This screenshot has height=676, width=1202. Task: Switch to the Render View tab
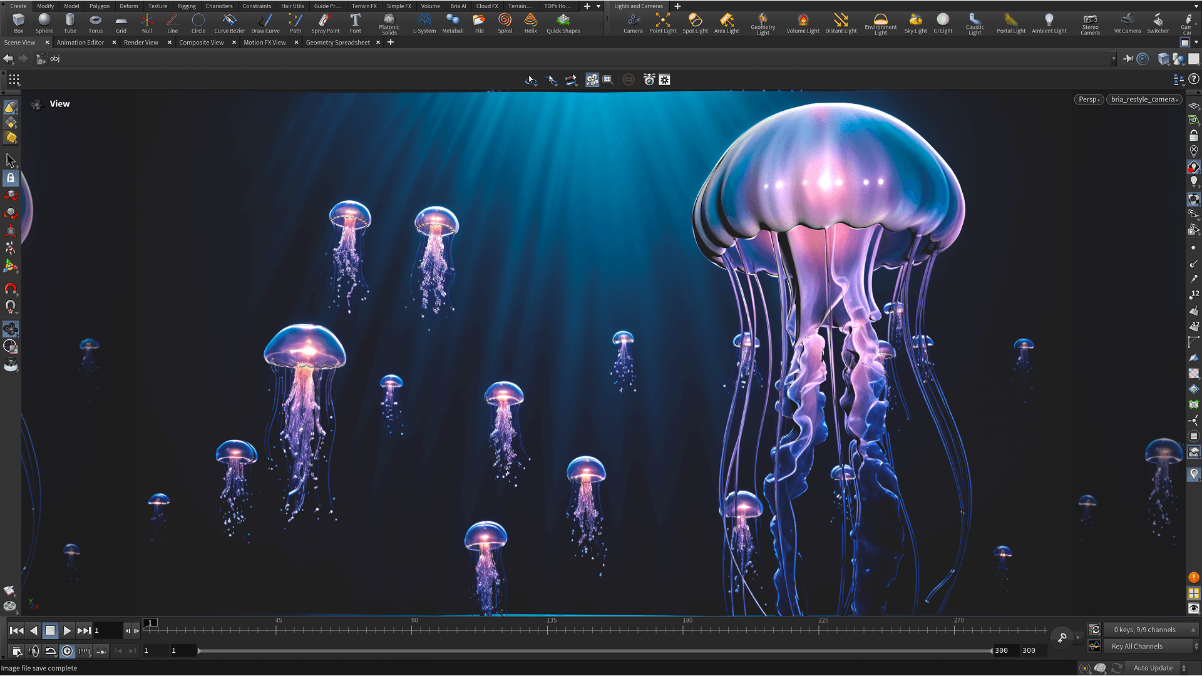[x=140, y=42]
